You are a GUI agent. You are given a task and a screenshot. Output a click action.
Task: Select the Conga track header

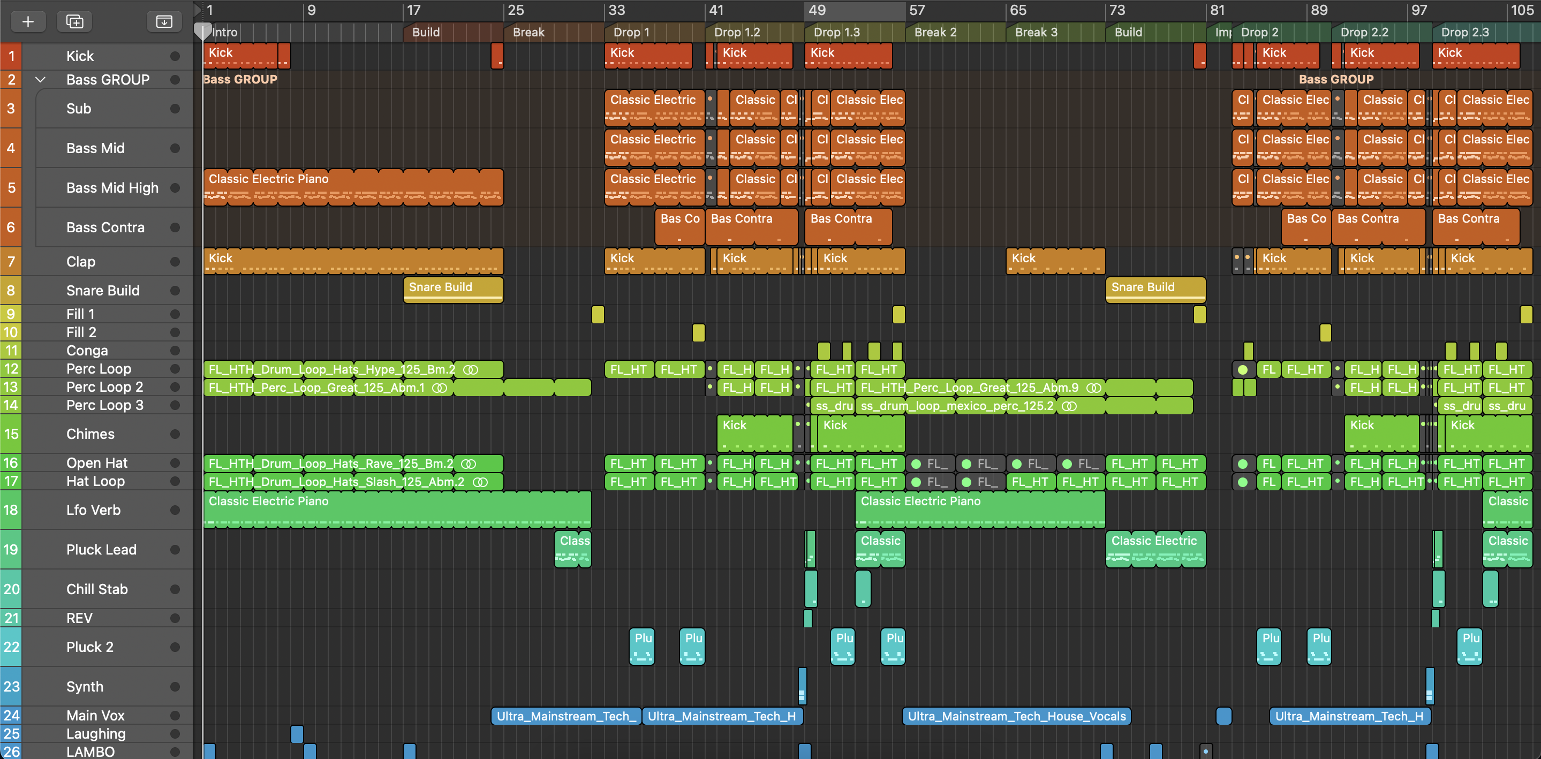pos(108,351)
